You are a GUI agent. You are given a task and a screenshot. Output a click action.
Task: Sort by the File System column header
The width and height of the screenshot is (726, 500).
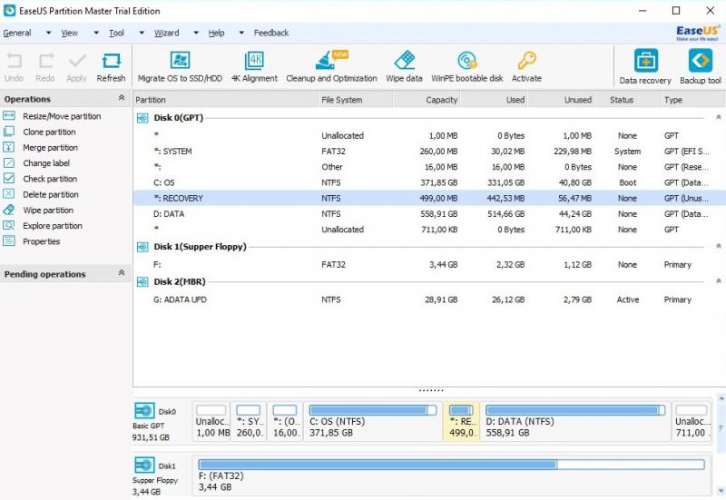(x=356, y=100)
